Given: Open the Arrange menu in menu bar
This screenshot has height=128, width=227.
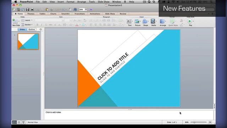Looking at the screenshot, I should pos(82,2).
